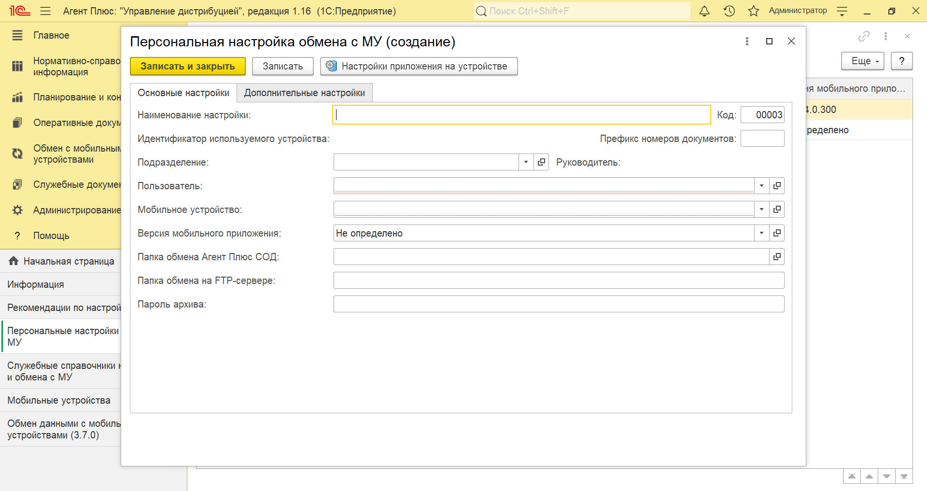This screenshot has width=927, height=491.
Task: Open service settings lines icon in title bar
Action: pyautogui.click(x=842, y=11)
